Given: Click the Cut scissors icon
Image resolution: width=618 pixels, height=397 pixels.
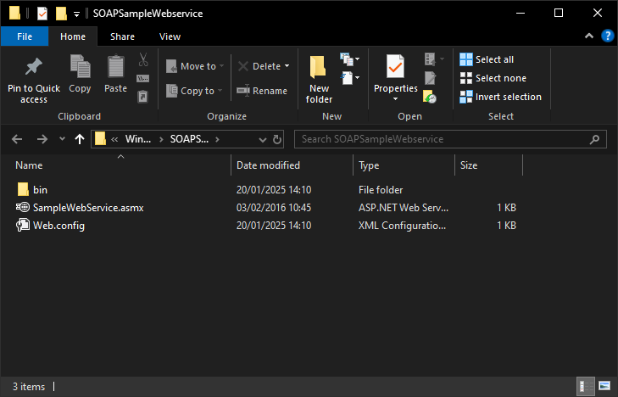Looking at the screenshot, I should coord(143,59).
